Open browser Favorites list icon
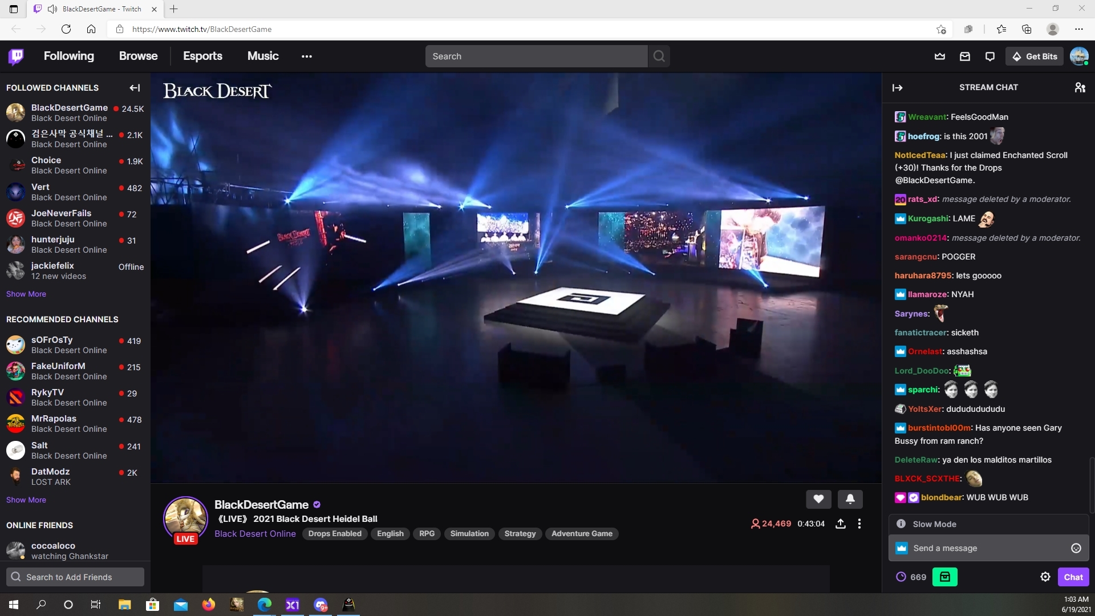Screen dimensions: 1095x616 pyautogui.click(x=1001, y=29)
